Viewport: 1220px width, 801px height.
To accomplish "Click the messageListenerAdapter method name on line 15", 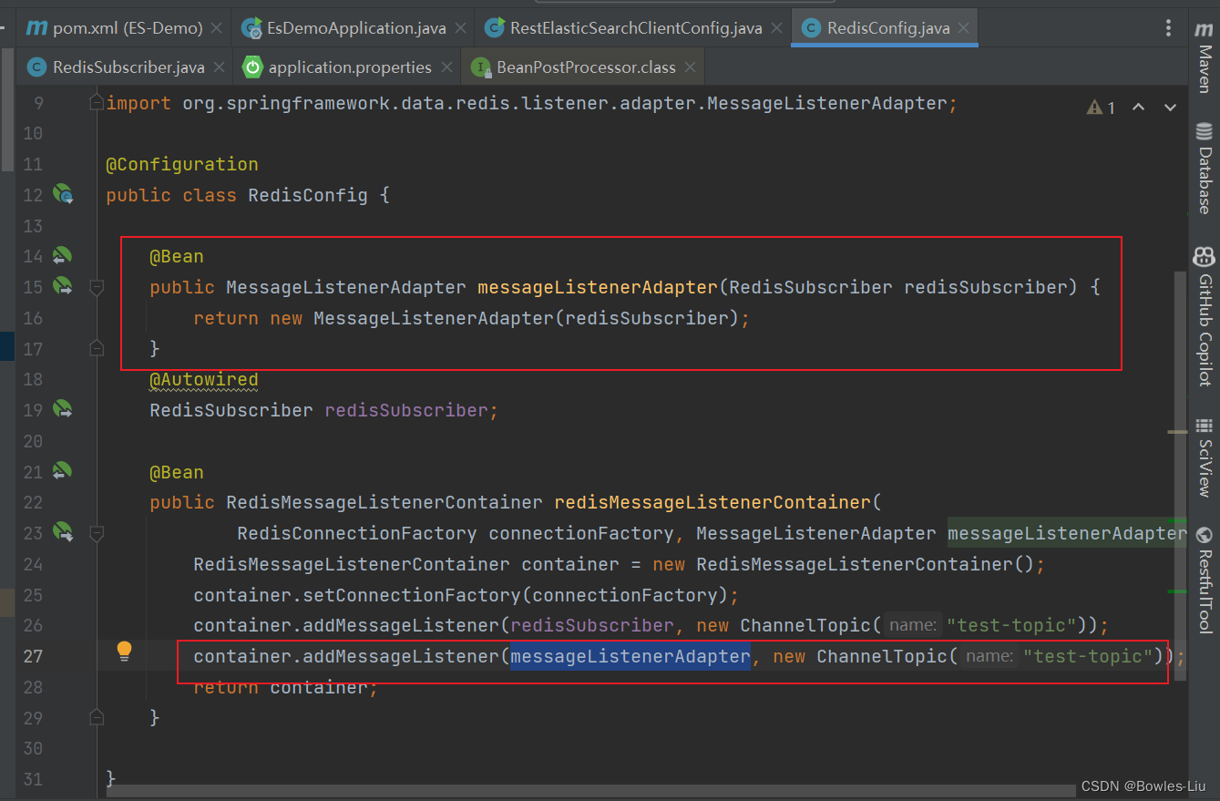I will [598, 287].
